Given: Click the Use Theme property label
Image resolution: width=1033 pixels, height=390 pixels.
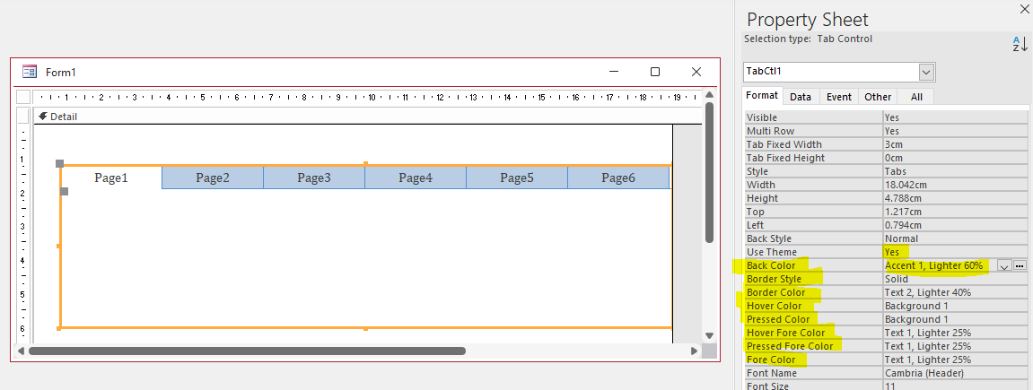Looking at the screenshot, I should [772, 252].
